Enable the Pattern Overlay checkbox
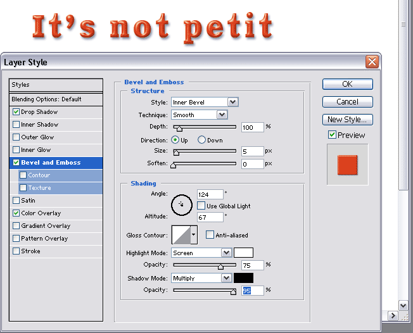The width and height of the screenshot is (413, 333). click(x=16, y=238)
